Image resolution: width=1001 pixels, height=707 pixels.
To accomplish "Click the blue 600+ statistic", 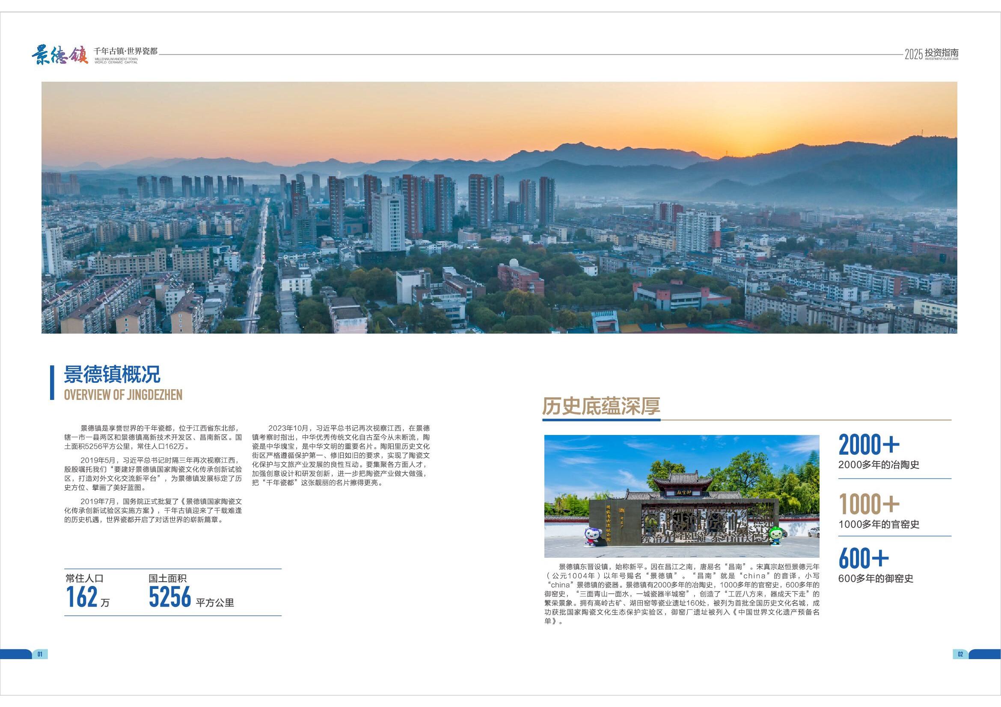I will pyautogui.click(x=863, y=559).
